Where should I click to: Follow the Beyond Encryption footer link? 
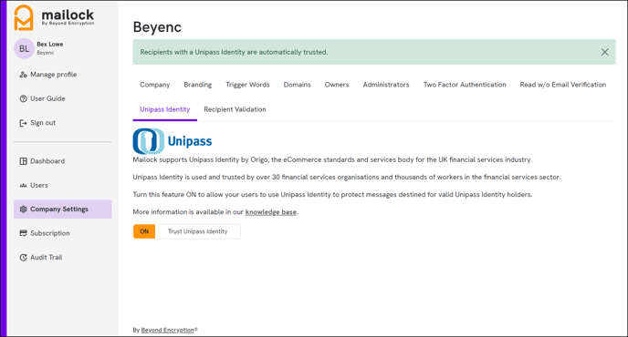167,331
